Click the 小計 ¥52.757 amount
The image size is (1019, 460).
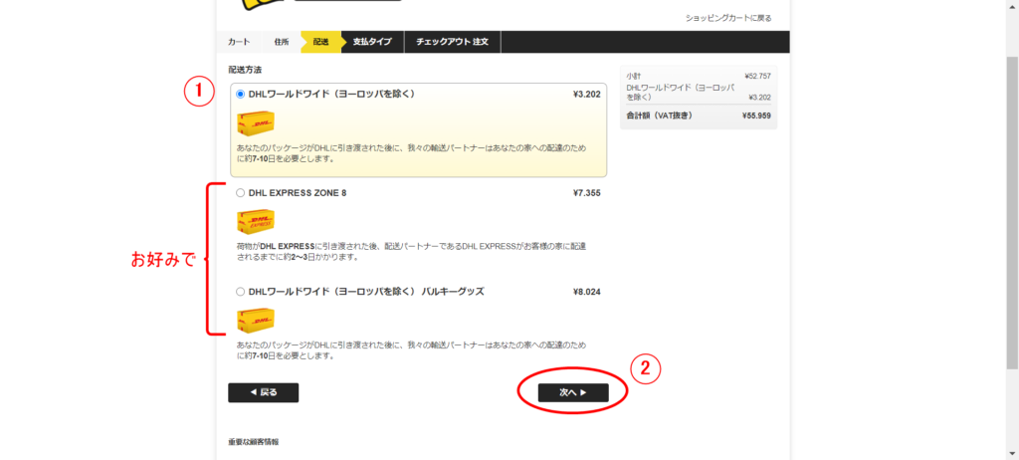coord(757,76)
